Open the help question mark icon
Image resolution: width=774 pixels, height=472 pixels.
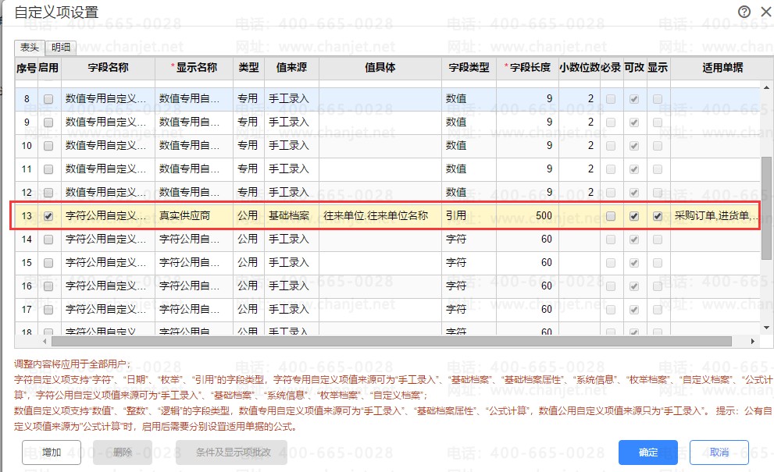tap(744, 12)
